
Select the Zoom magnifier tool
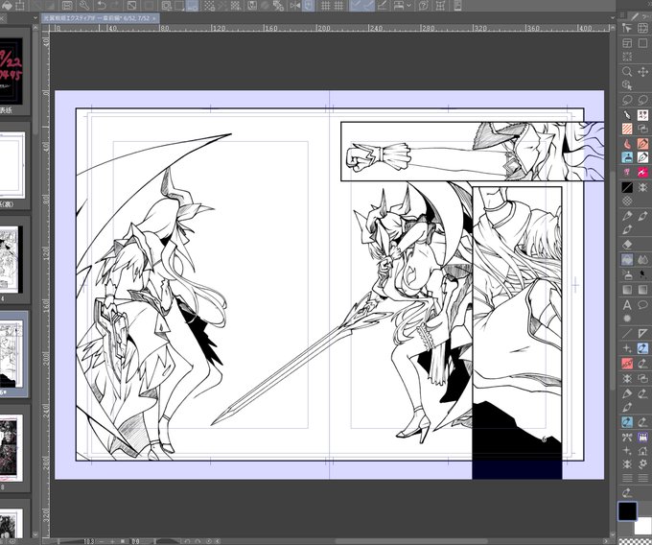(627, 72)
